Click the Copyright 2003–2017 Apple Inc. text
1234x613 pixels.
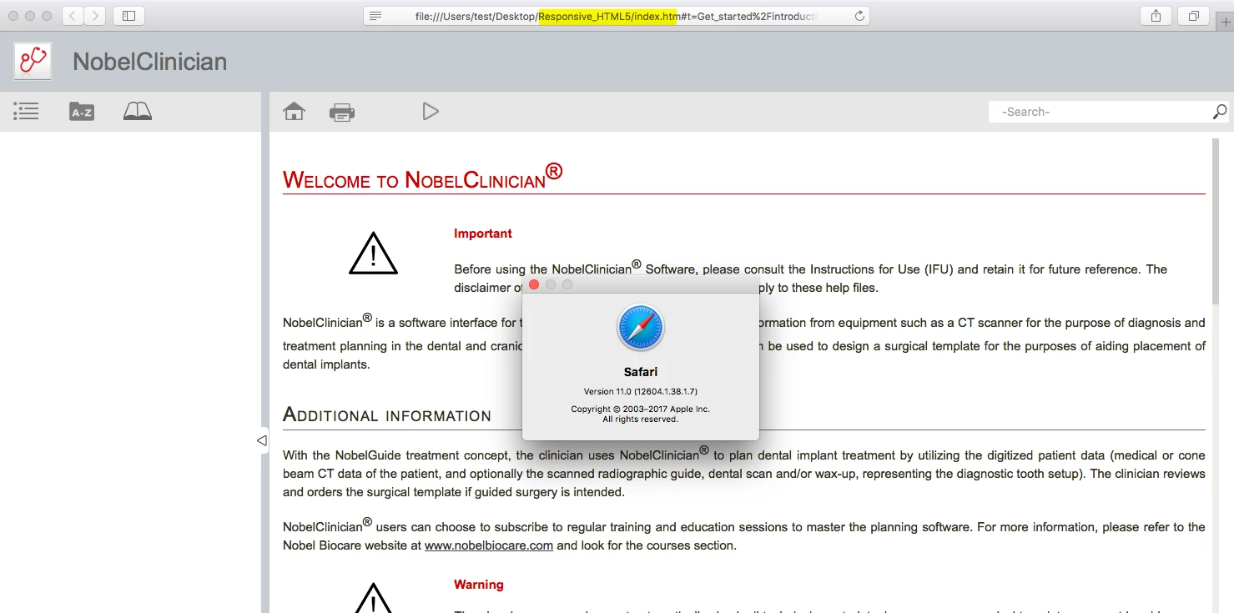click(x=641, y=410)
